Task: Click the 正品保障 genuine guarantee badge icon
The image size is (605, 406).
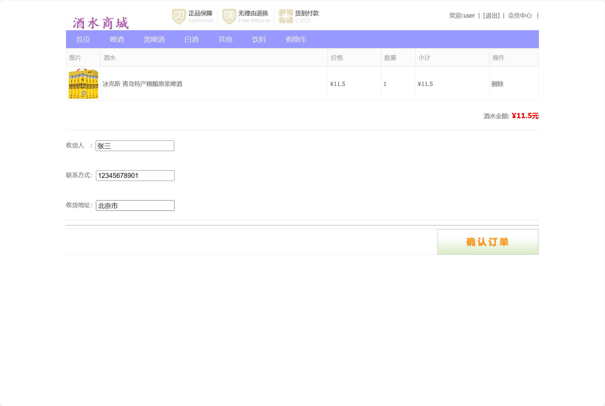Action: click(178, 16)
